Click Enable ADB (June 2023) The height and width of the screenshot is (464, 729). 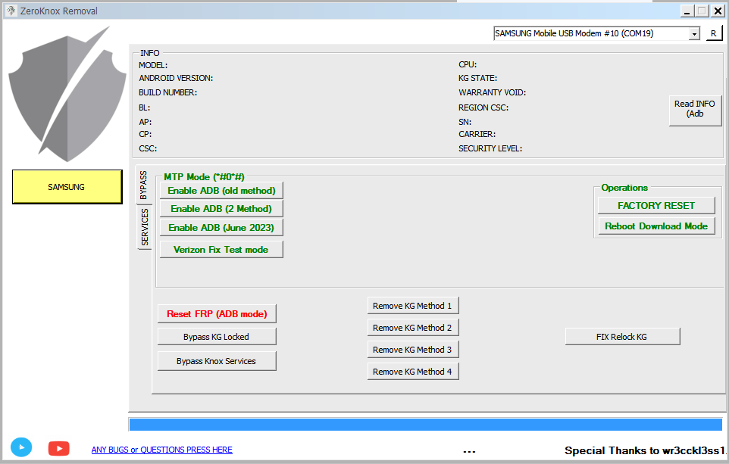(221, 228)
